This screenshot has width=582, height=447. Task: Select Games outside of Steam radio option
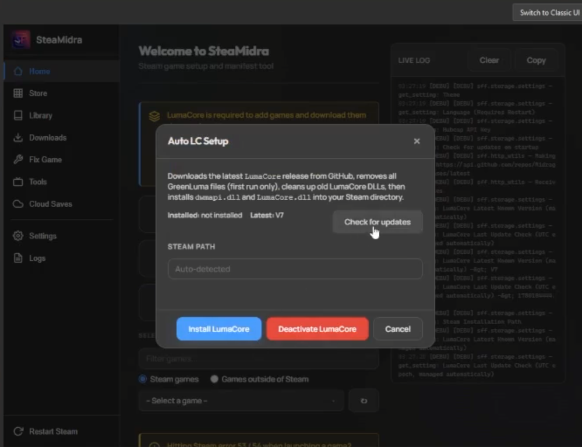point(214,379)
